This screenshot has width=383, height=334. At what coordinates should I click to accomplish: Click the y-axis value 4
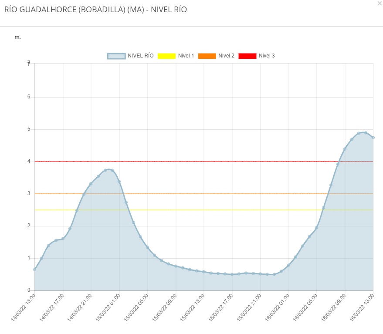click(29, 162)
